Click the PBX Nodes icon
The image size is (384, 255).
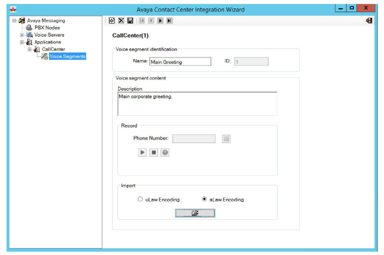click(x=29, y=27)
